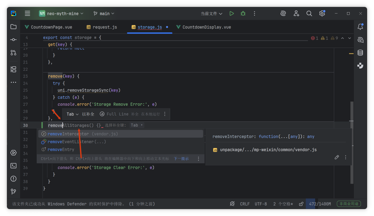Run the current file configuration
Viewport: 374px width, 216px height.
tap(232, 14)
